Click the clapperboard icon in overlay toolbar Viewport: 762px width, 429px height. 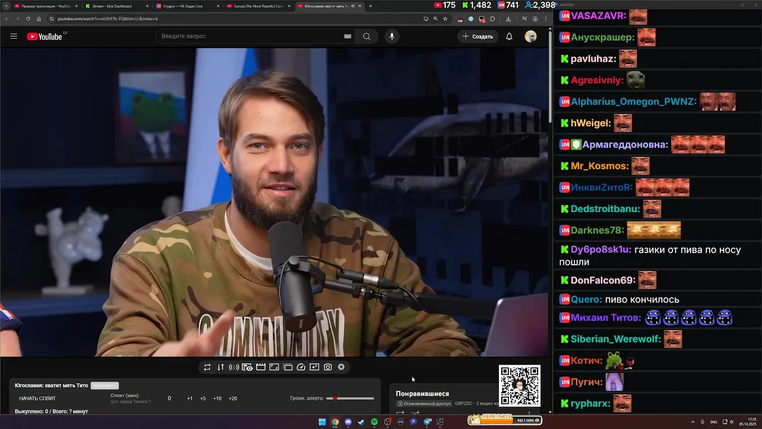[x=261, y=367]
